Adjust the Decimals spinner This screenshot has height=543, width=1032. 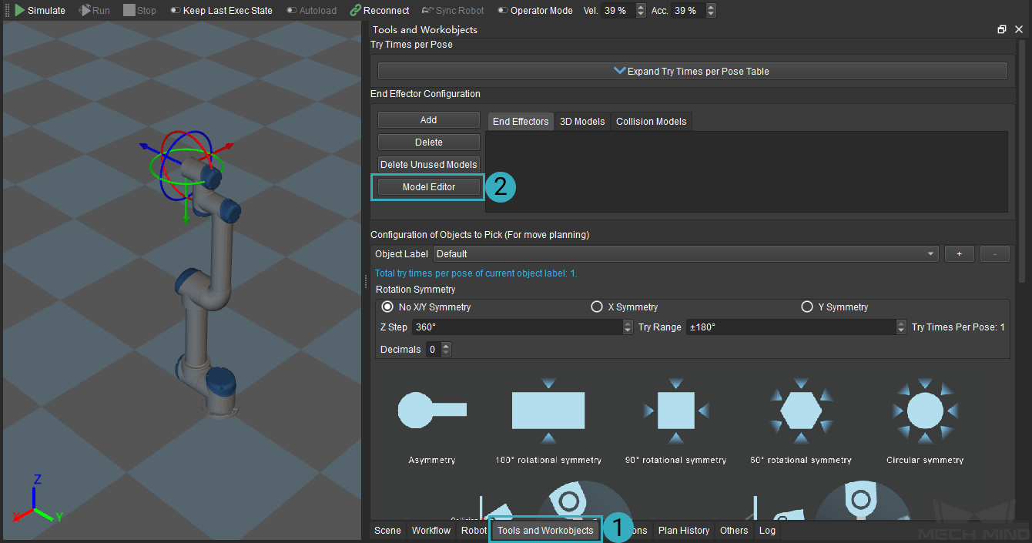tap(446, 350)
